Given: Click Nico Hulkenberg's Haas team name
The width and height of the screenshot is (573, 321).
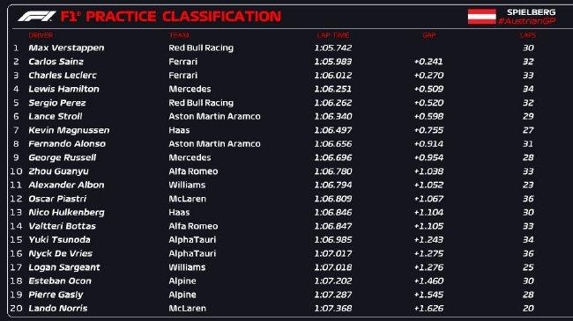Looking at the screenshot, I should point(179,212).
